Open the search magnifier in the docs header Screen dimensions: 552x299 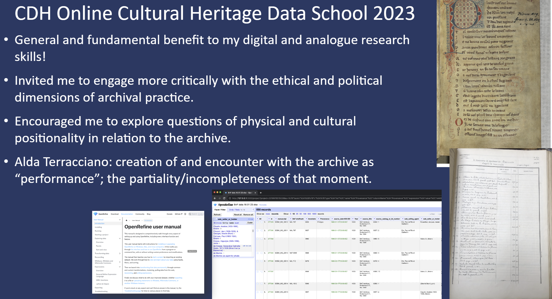click(x=190, y=214)
